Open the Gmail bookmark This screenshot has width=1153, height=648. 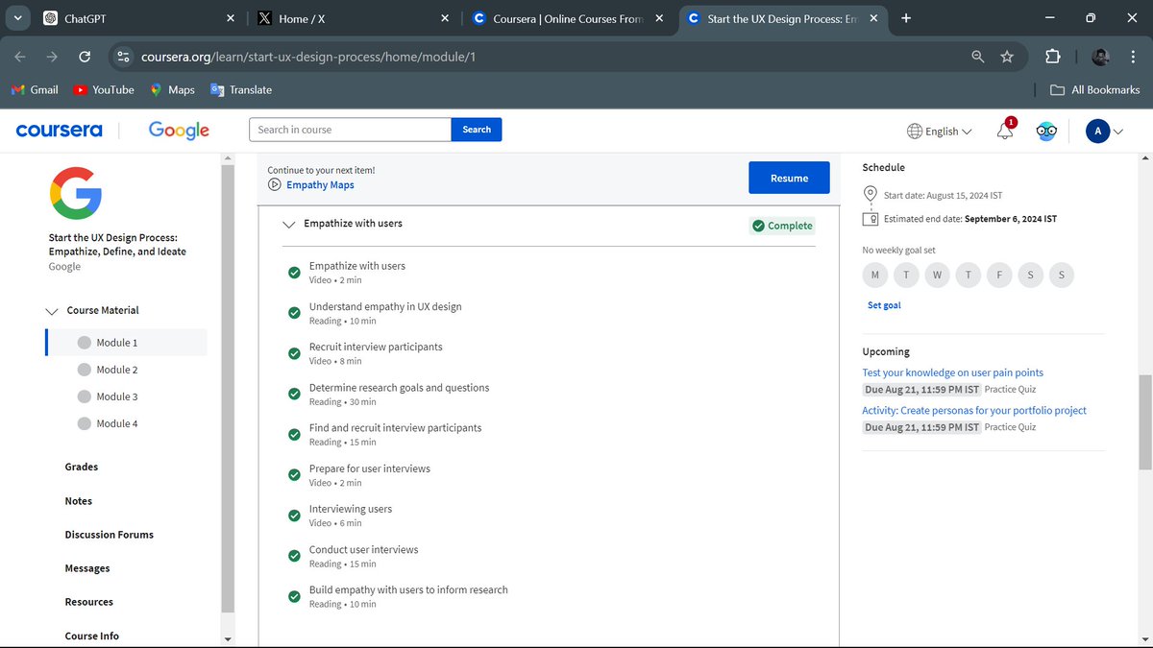[x=35, y=89]
